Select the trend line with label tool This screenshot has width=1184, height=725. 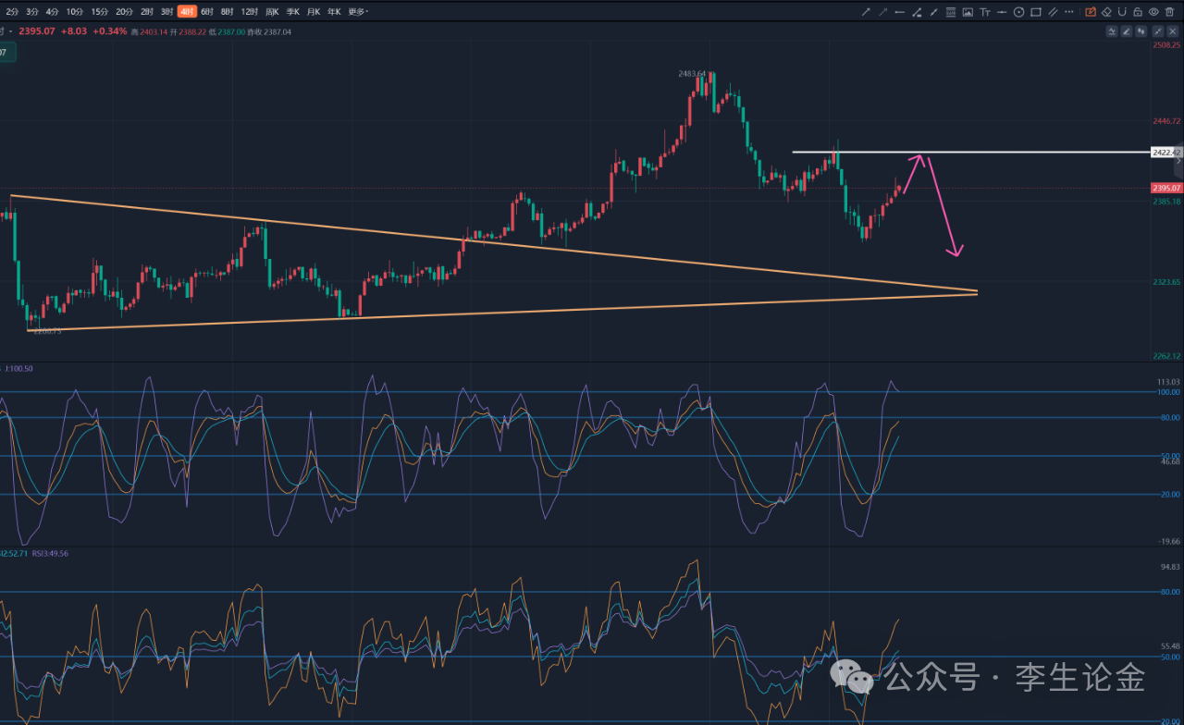pos(917,12)
